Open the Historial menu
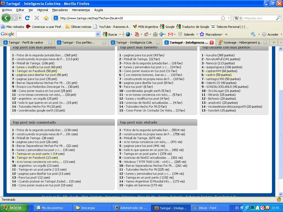This screenshot has width=283, height=212. click(43, 10)
